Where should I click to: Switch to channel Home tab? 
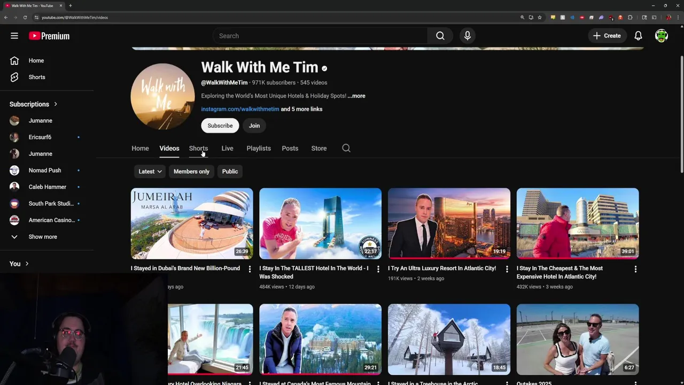140,149
